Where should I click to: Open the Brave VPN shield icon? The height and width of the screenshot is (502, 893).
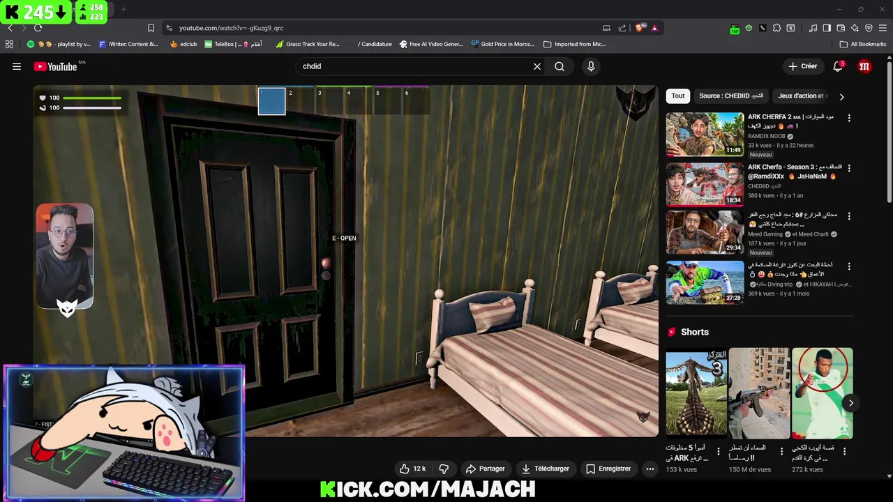[869, 28]
